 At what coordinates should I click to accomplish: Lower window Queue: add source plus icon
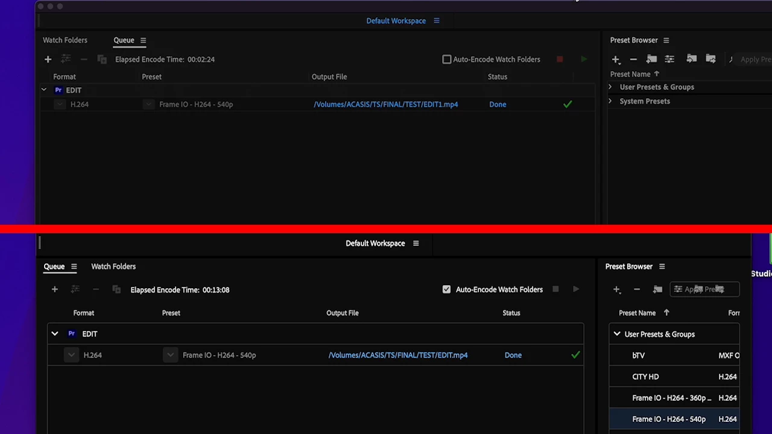54,289
